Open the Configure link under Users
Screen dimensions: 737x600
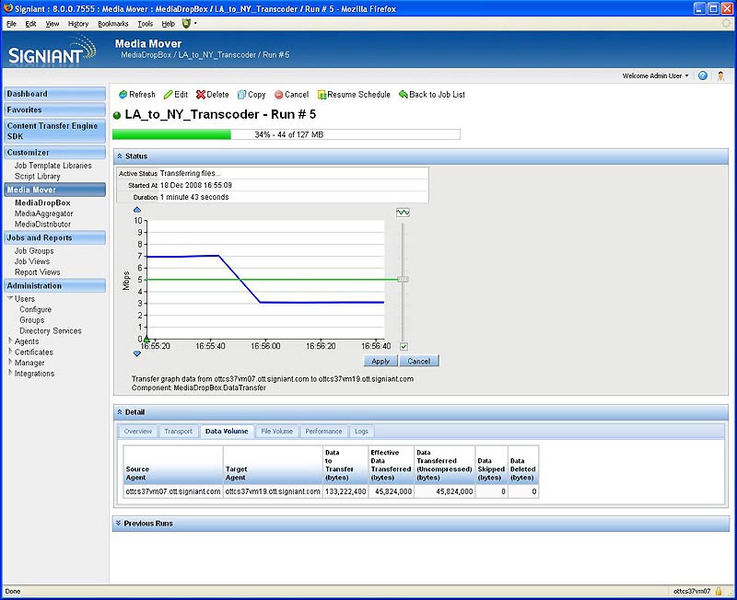coord(35,310)
